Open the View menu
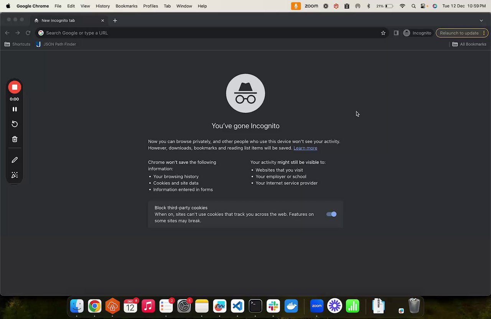The image size is (491, 319). (x=85, y=6)
